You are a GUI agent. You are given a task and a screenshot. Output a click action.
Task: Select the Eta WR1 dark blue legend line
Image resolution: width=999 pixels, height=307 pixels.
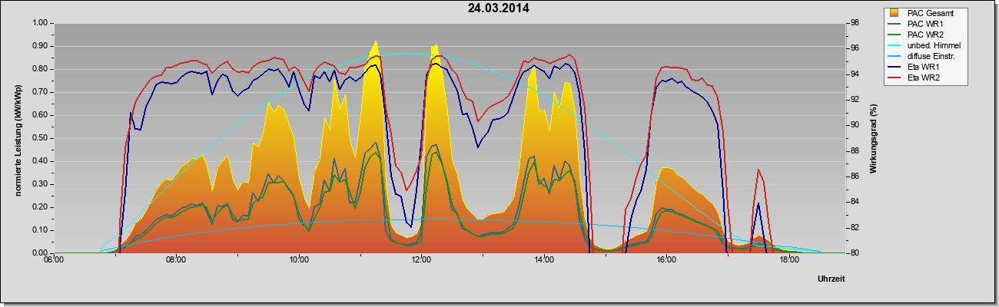click(894, 67)
